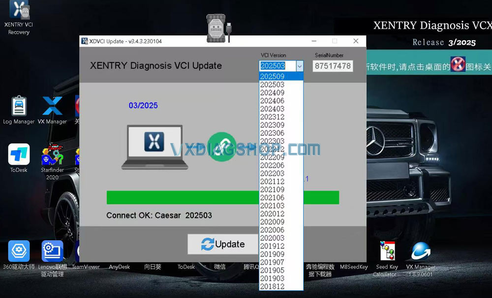
Task: Choose 202206 in version list
Action: tap(281, 165)
